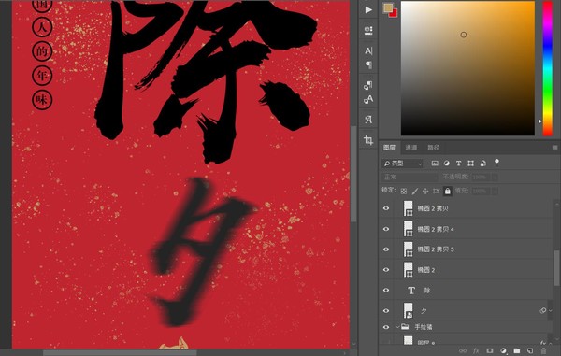This screenshot has width=561, height=356.
Task: Select the 手绘猪 group name
Action: click(x=424, y=327)
